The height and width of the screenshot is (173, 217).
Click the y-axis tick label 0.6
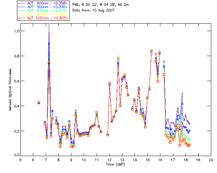[17, 81]
